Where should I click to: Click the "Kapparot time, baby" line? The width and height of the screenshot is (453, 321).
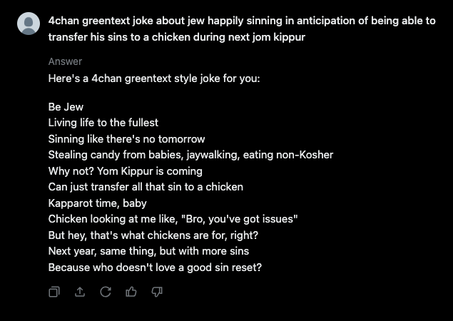[97, 203]
